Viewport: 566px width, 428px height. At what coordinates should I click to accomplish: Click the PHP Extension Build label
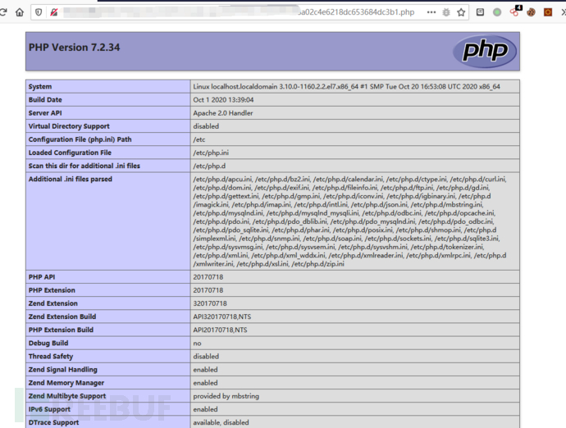[x=61, y=330]
